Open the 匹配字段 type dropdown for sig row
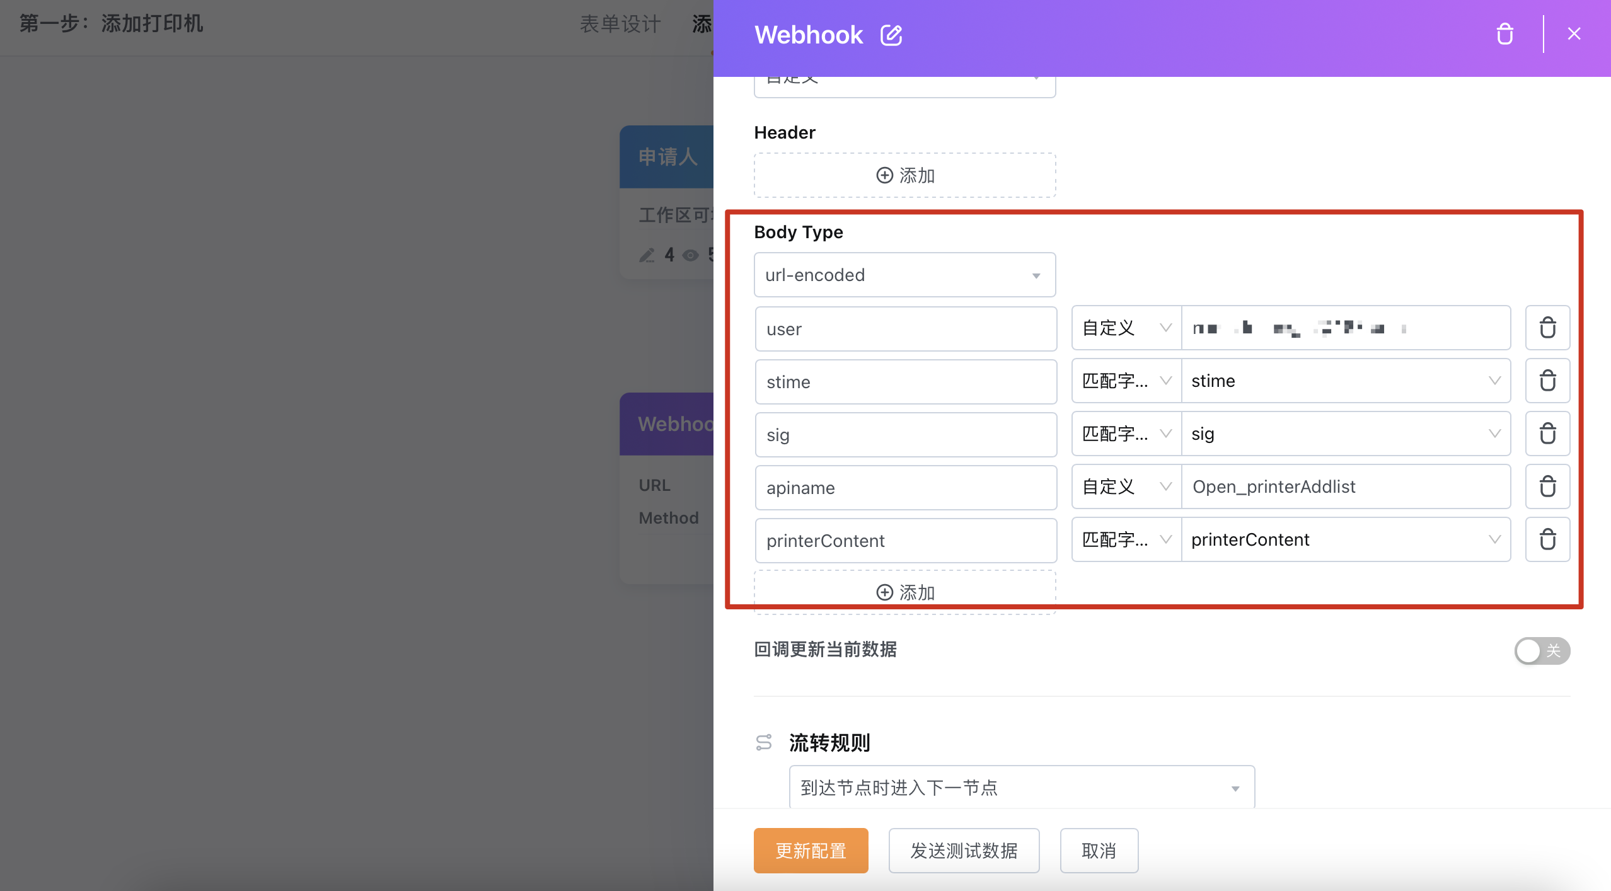 tap(1126, 434)
